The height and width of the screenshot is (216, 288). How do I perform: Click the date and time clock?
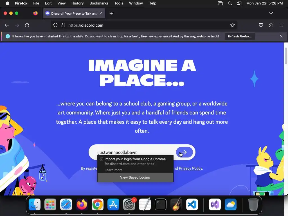point(264,3)
